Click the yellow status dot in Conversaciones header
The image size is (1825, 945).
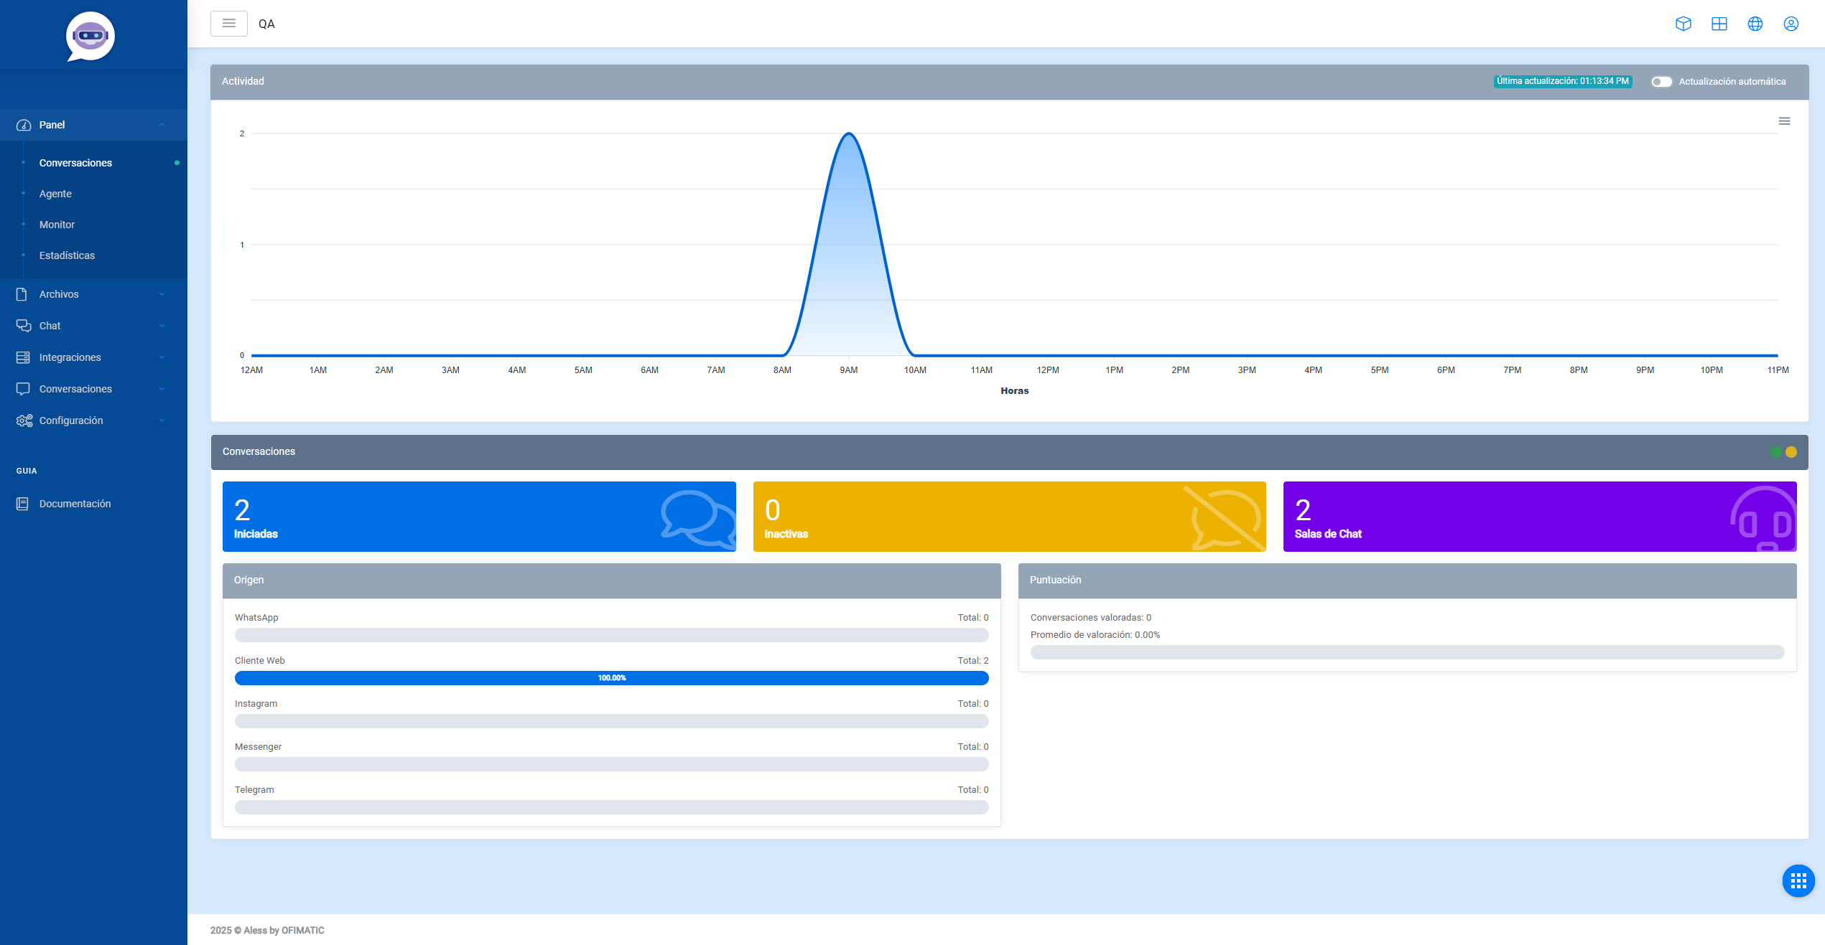1791,452
